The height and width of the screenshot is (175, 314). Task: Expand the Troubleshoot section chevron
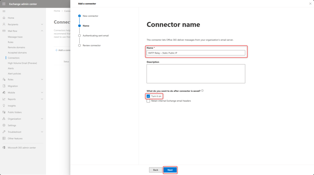42,132
